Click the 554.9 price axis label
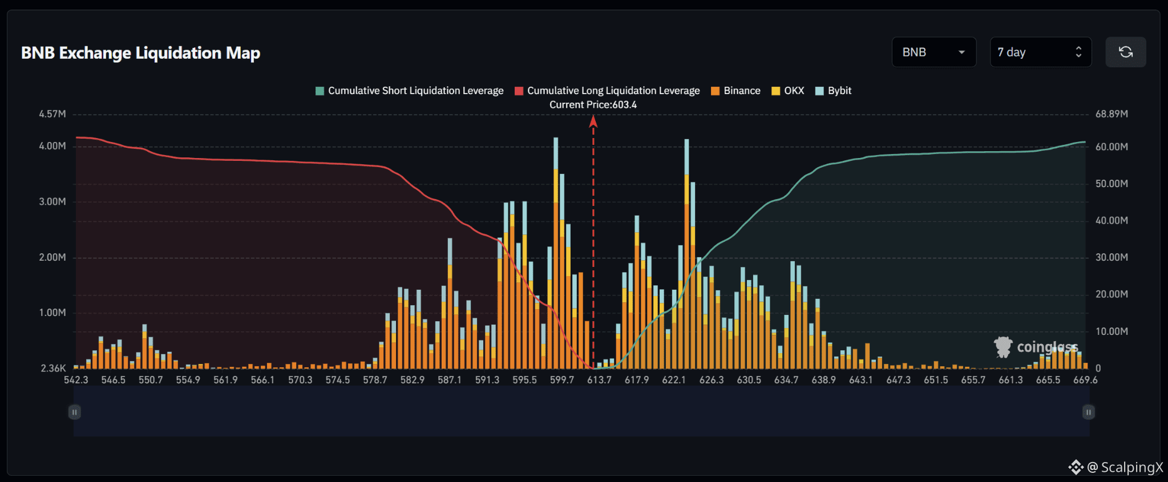 188,380
